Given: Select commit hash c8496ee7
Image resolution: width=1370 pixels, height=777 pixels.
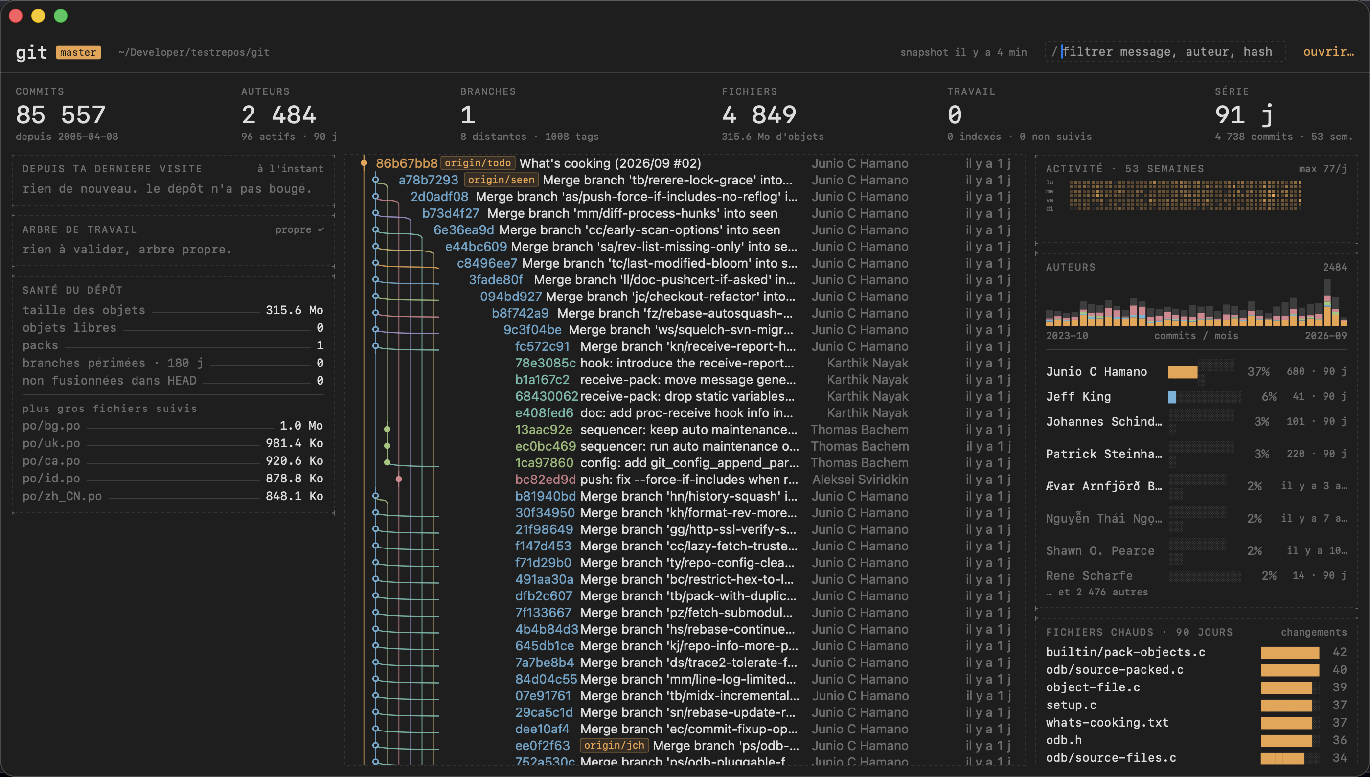Looking at the screenshot, I should coord(487,263).
